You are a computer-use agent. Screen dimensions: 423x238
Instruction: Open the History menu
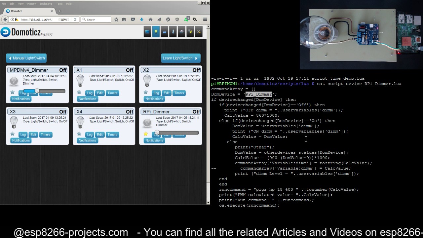[31, 4]
